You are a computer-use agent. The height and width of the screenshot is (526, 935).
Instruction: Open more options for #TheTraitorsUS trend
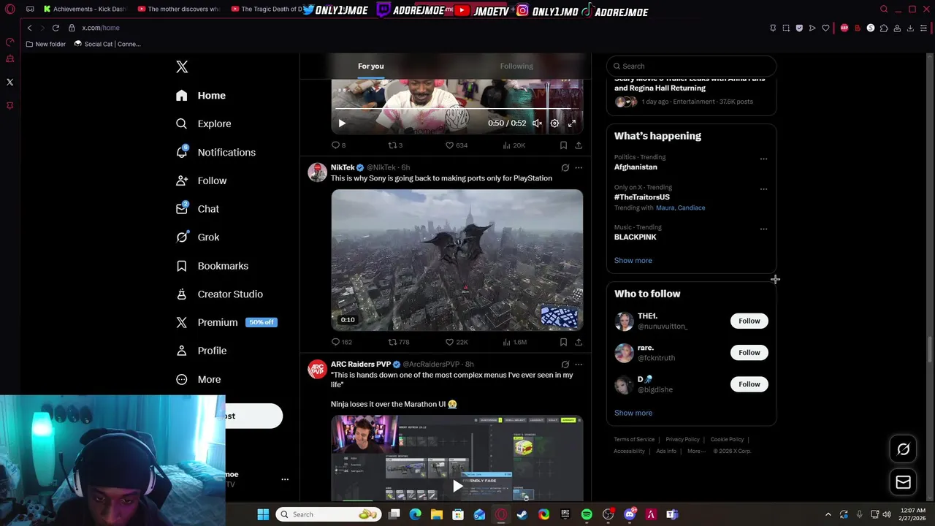point(763,188)
